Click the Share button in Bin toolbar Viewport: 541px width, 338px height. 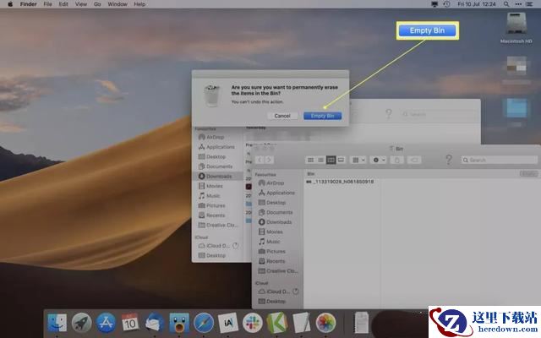[397, 160]
